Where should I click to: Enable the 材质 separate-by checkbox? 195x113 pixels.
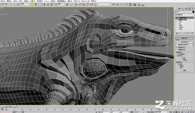click(x=181, y=58)
